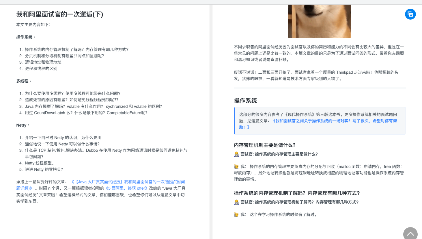Click the interviewer emoji before 操作系统的内存管理主要是做什么

[237, 154]
